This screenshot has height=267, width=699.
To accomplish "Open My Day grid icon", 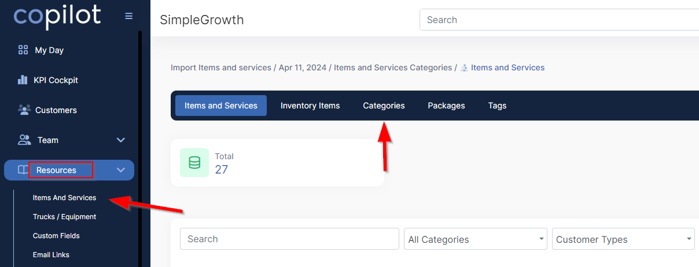I will tap(23, 50).
